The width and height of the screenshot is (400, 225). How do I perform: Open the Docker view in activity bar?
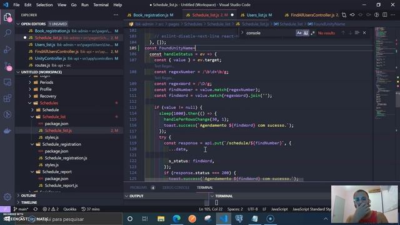point(7,131)
